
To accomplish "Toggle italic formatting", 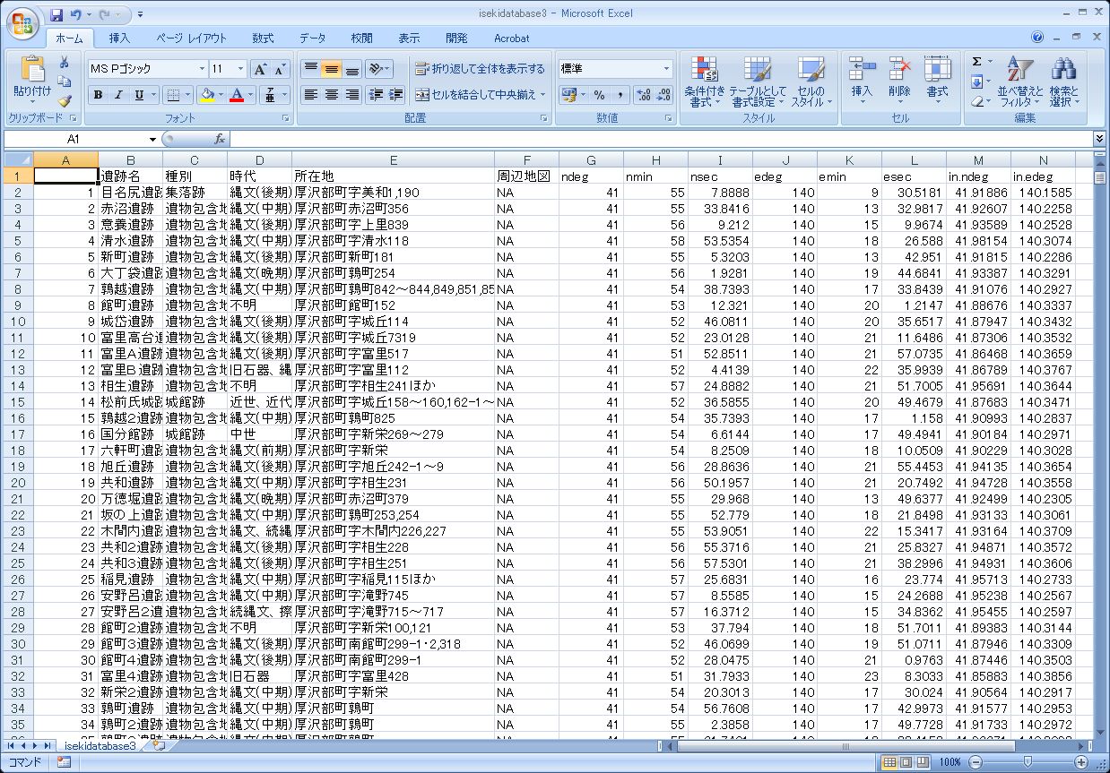I will point(118,95).
